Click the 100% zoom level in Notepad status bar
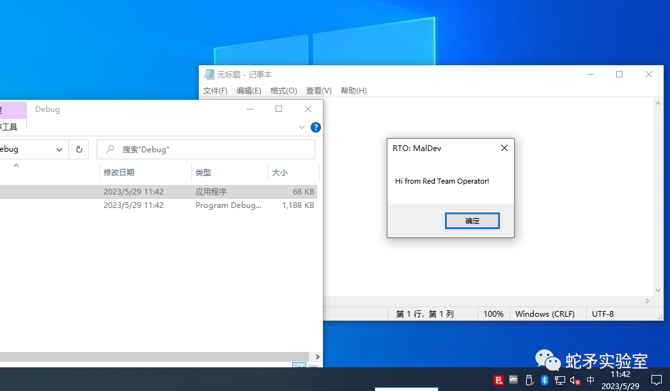Screen dimensions: 670x391 coord(494,314)
